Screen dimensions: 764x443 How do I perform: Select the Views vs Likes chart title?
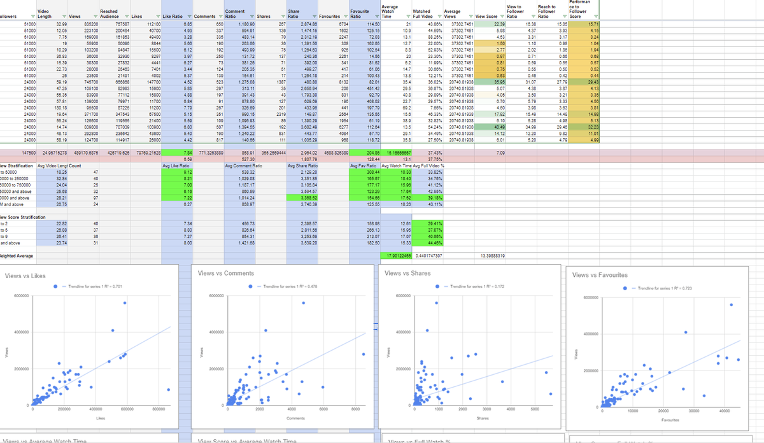(25, 276)
